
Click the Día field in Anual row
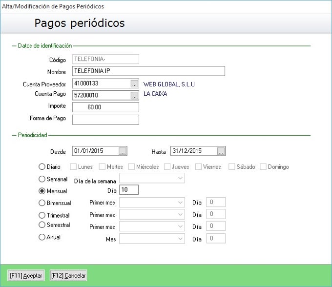click(216, 239)
